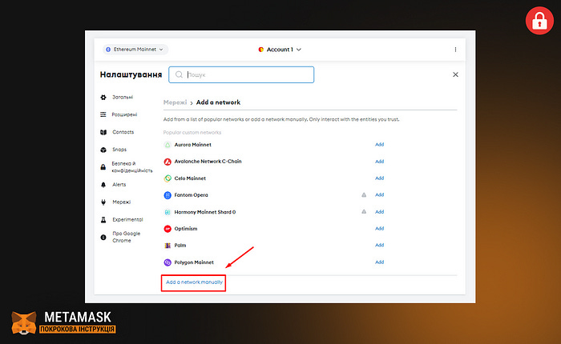Screen dimensions: 561x344
Task: Click the Optimism logo icon
Action: tap(167, 229)
